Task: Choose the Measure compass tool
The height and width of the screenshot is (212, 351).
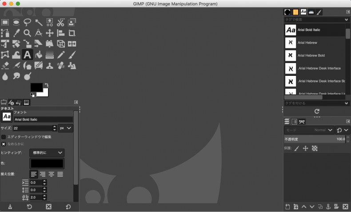Action: (x=39, y=33)
